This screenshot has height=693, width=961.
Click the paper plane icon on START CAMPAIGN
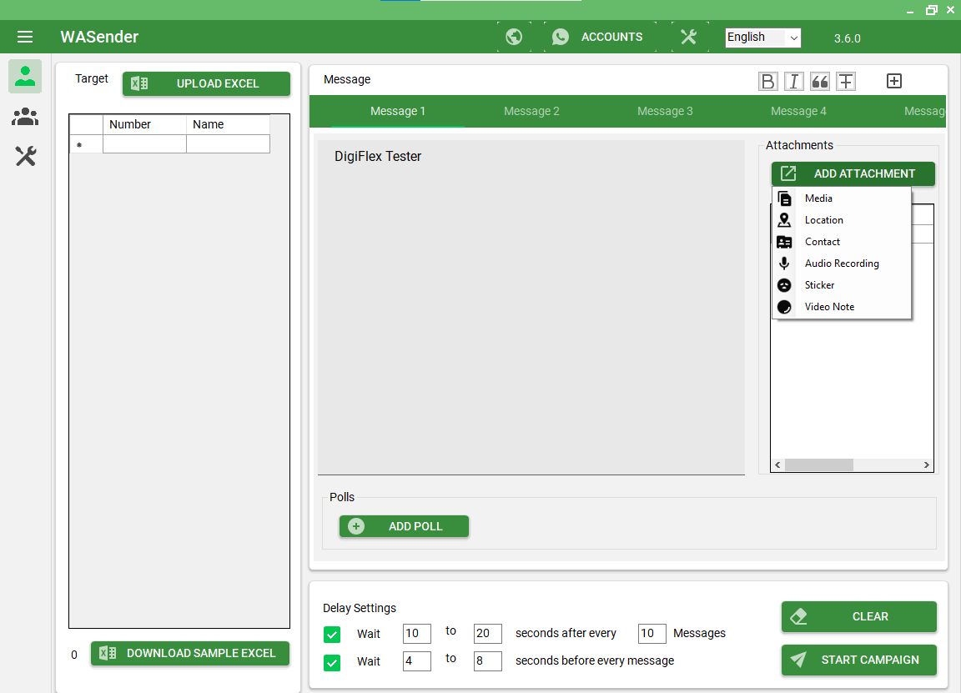(x=798, y=660)
